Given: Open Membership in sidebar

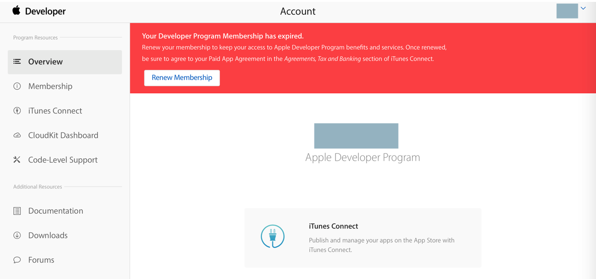Looking at the screenshot, I should point(50,86).
